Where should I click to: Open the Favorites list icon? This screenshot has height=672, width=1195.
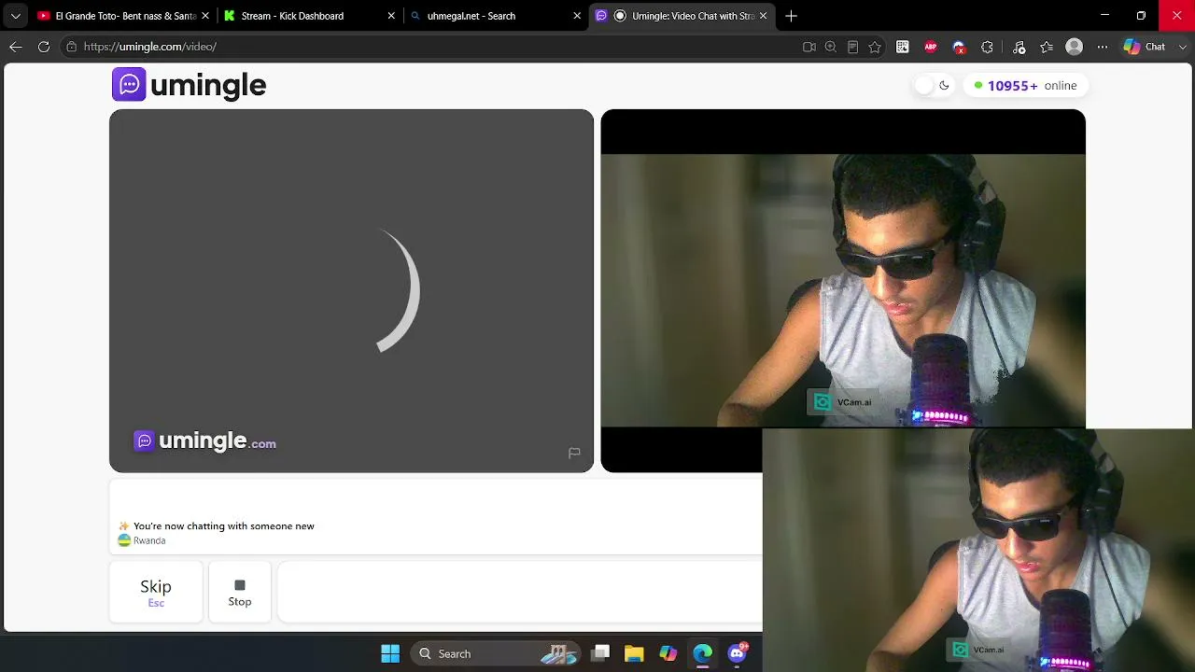[x=1047, y=47]
